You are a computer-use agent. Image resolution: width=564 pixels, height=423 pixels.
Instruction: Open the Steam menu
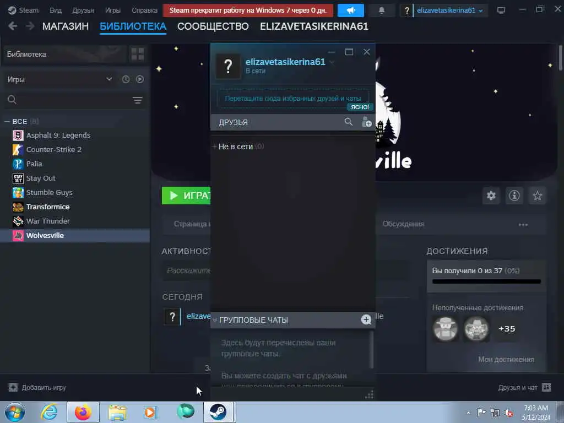pos(23,10)
